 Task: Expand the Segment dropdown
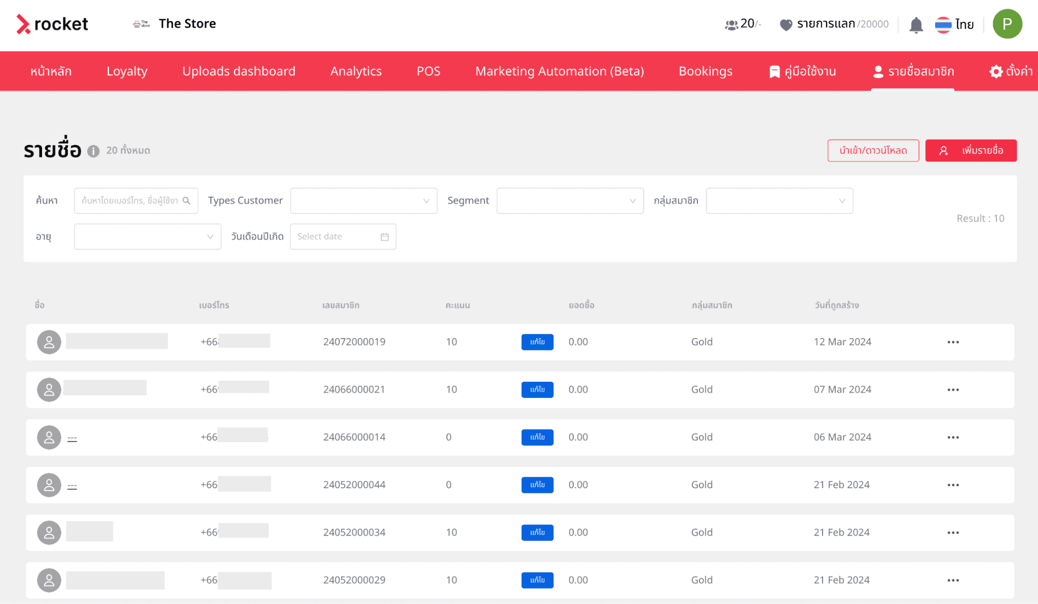[570, 201]
